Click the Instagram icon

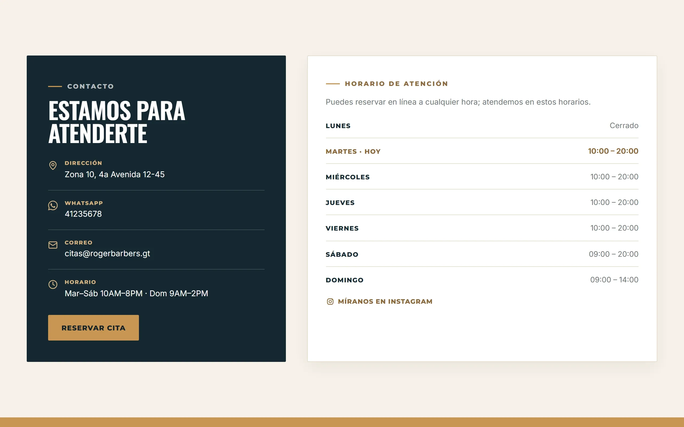coord(330,302)
